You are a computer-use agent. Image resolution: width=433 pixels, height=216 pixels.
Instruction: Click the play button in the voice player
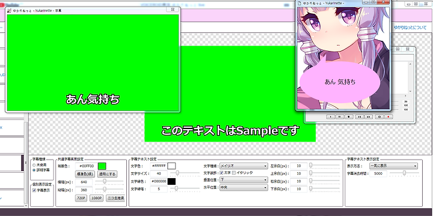click(x=331, y=117)
